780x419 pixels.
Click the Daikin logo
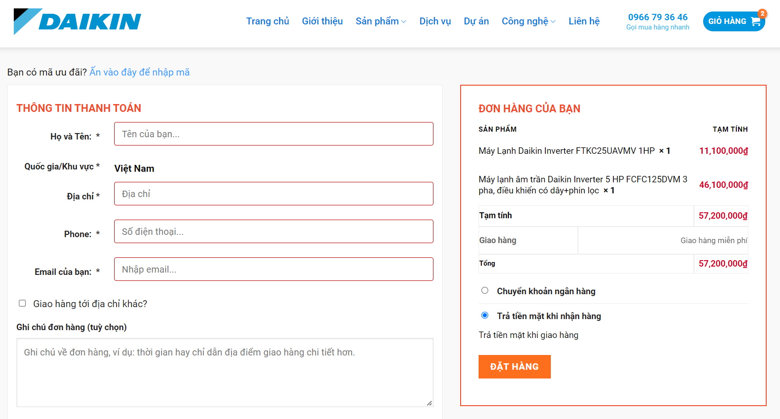tap(77, 21)
